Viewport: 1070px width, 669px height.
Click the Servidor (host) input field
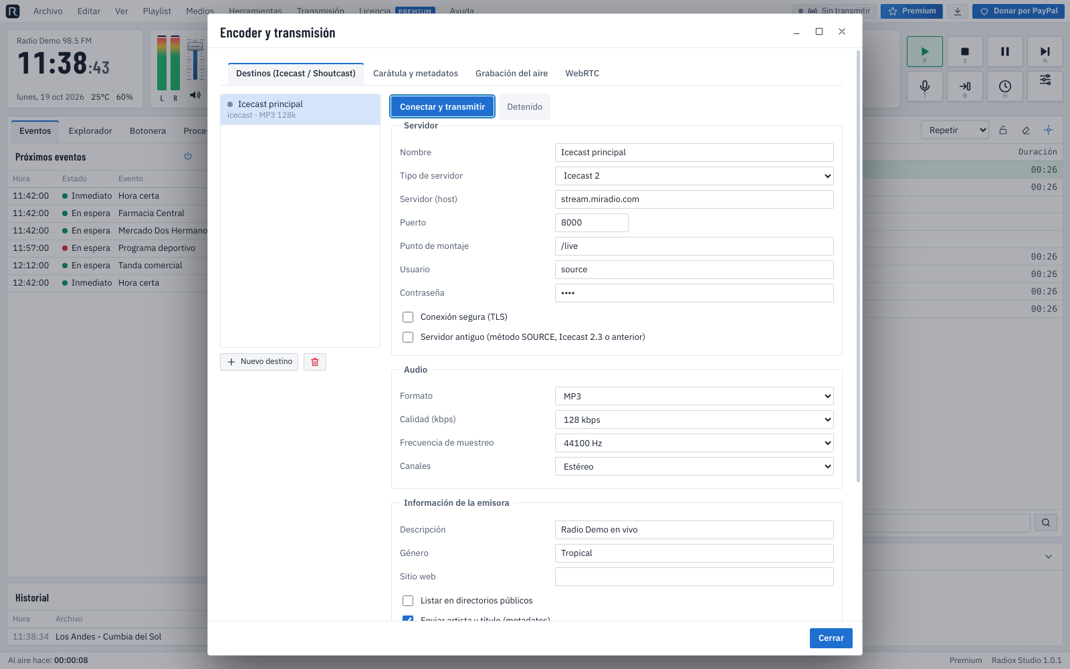[x=694, y=199]
